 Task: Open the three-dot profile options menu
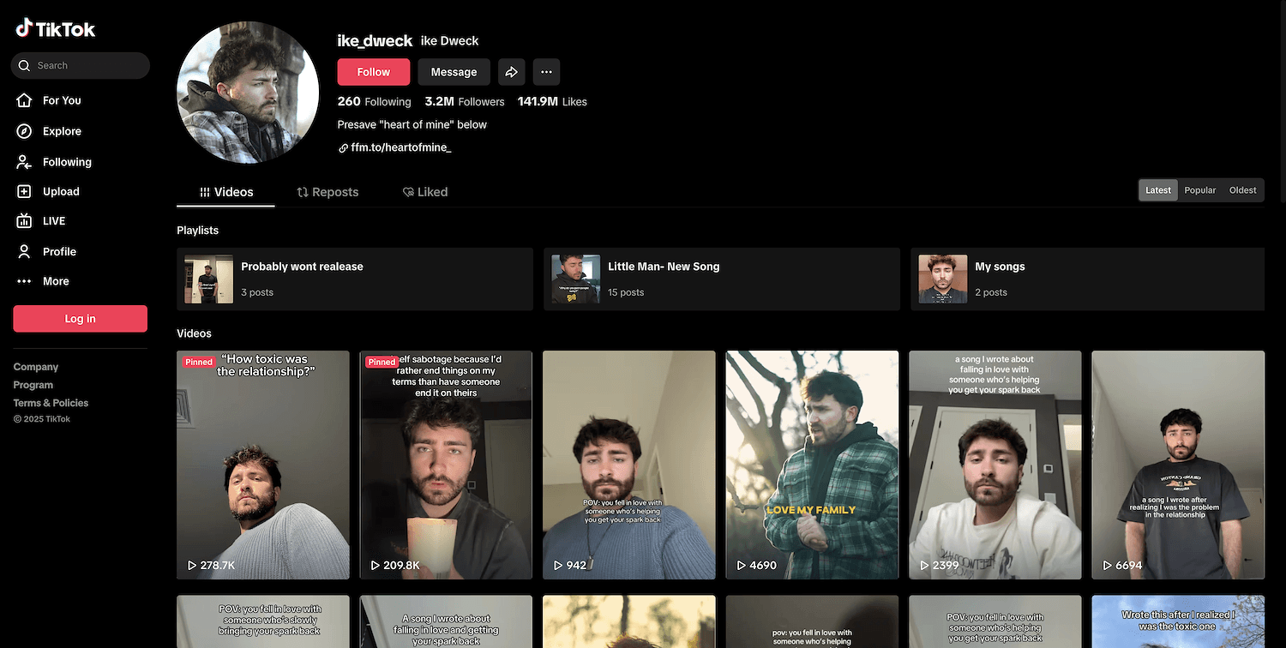[x=546, y=72]
